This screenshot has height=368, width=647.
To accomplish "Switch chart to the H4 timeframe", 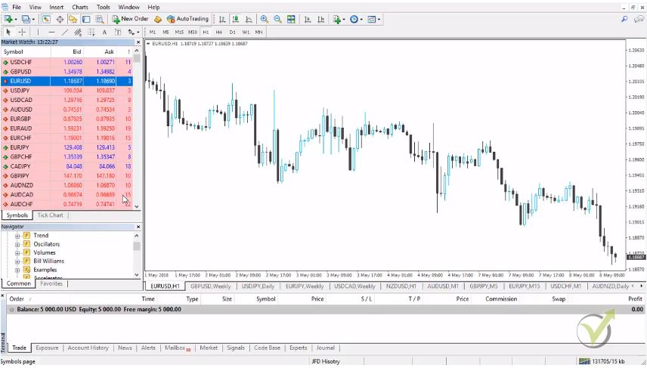I will coord(218,32).
